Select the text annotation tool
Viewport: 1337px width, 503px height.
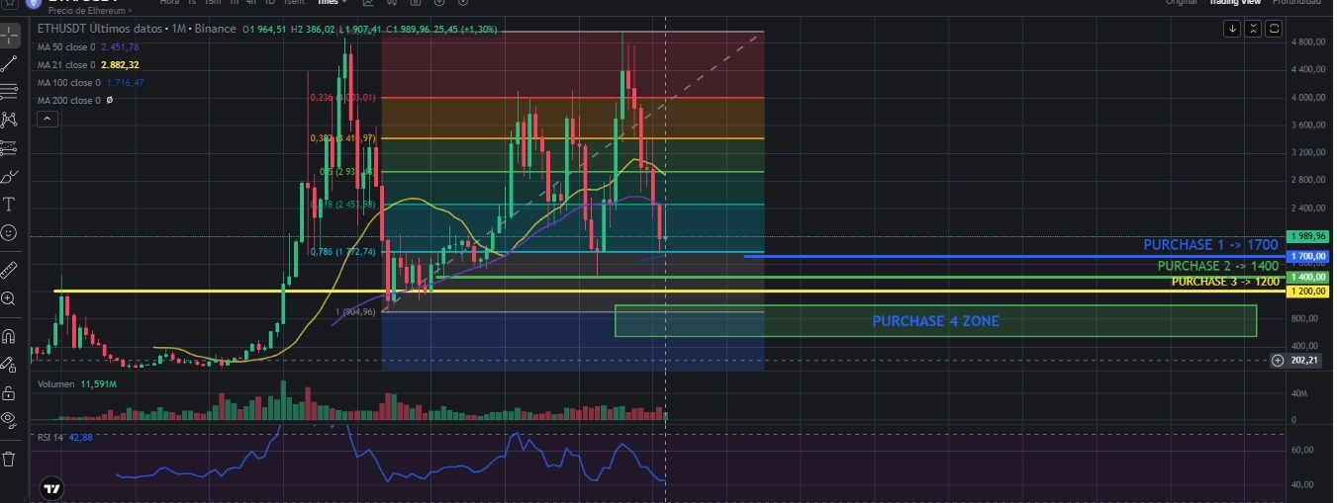(10, 205)
